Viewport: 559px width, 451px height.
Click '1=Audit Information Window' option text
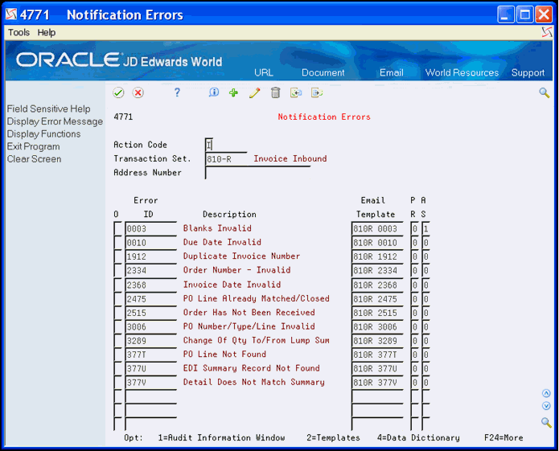tap(221, 437)
